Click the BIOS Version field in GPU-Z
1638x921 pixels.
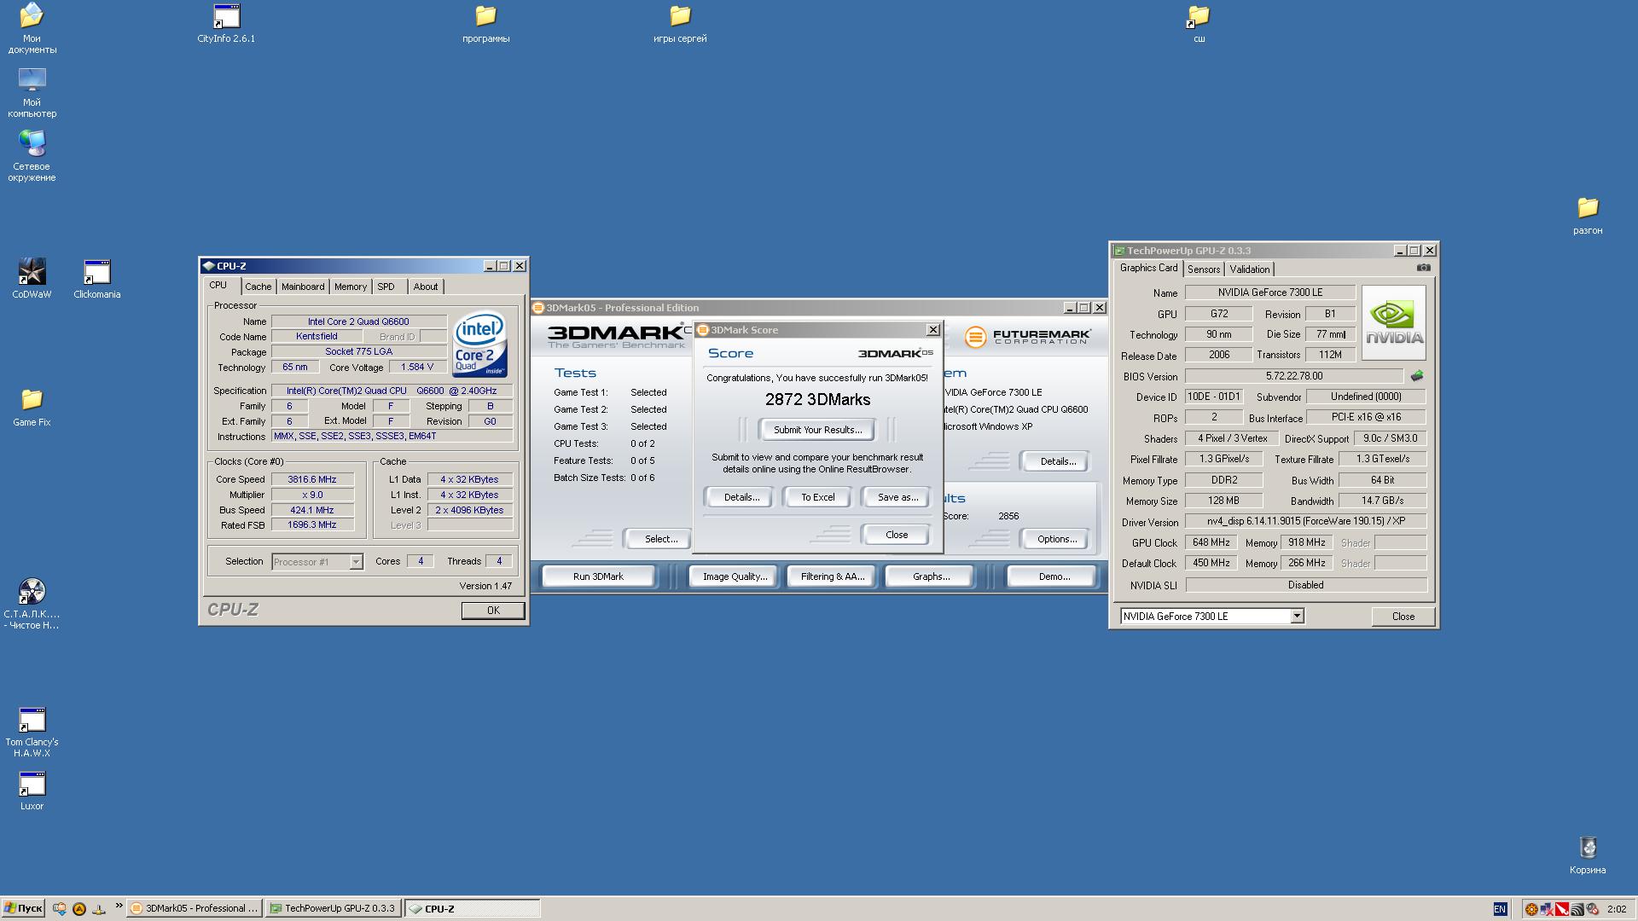(x=1293, y=376)
